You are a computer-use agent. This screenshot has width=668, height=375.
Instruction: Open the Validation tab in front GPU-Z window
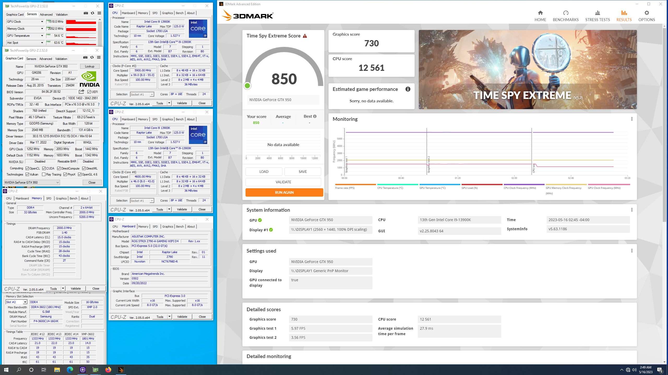click(x=61, y=59)
